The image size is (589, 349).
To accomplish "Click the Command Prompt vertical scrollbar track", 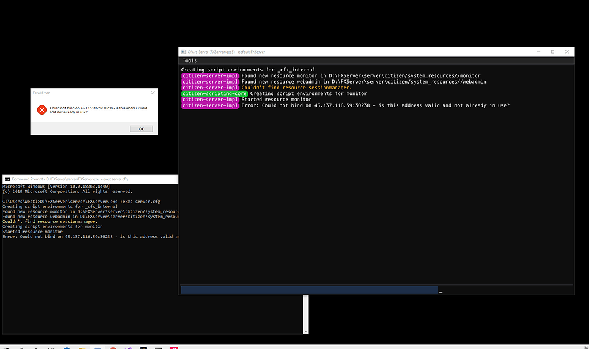I will [x=305, y=312].
